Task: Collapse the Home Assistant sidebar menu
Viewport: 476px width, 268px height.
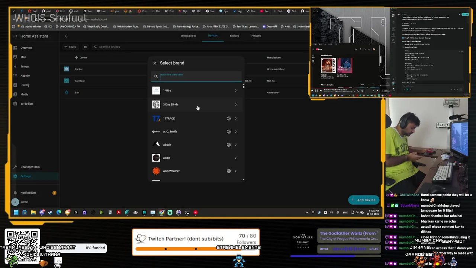Action: (x=15, y=36)
